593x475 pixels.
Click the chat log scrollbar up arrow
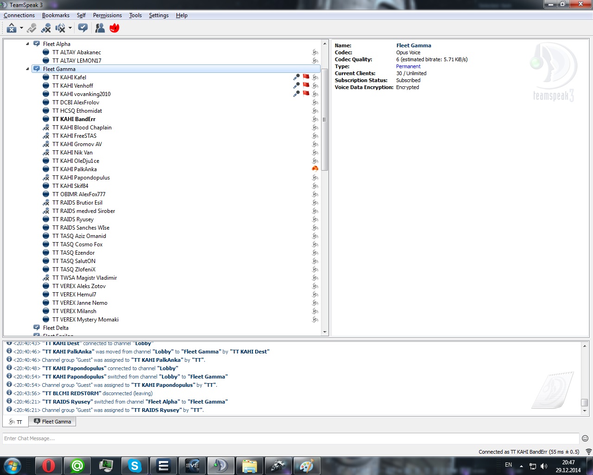pyautogui.click(x=585, y=346)
